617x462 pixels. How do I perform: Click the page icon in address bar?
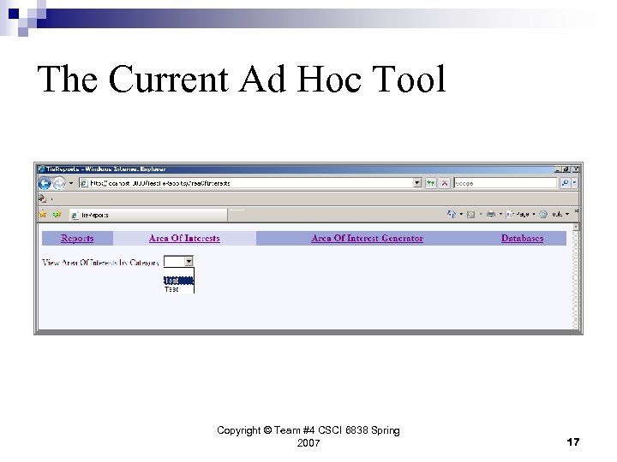[84, 183]
